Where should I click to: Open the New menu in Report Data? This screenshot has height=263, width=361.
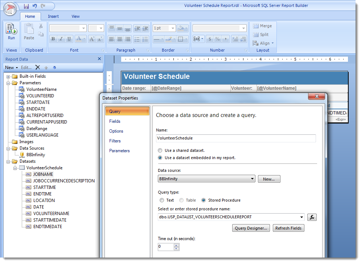pyautogui.click(x=12, y=68)
